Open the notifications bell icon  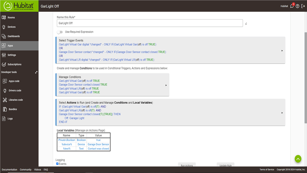coord(292,6)
